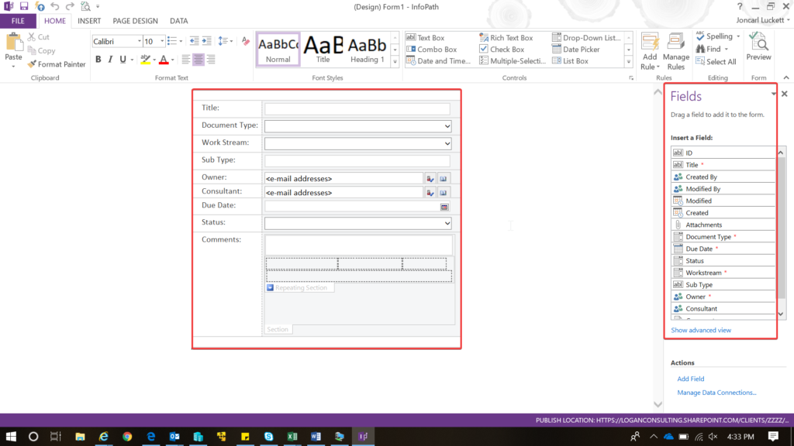Toggle Underline formatting

point(123,59)
